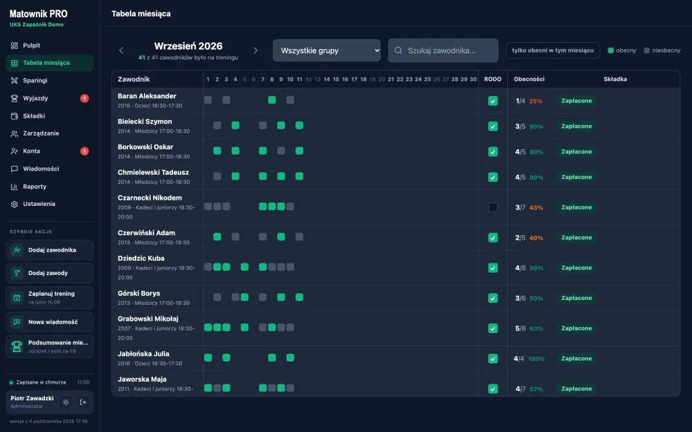
Task: Open the Wszystkie grupy dropdown
Action: click(x=327, y=50)
